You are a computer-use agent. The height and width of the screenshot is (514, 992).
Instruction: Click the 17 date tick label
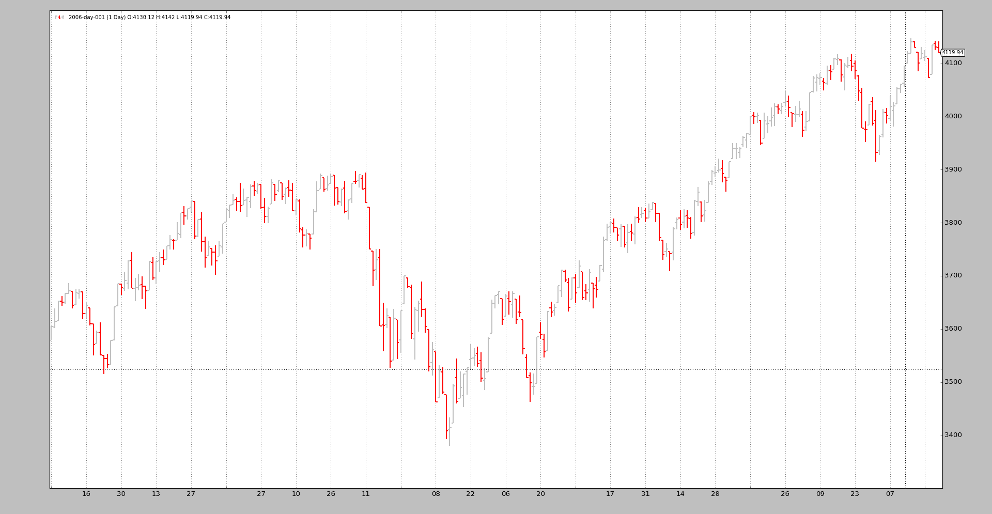click(610, 494)
